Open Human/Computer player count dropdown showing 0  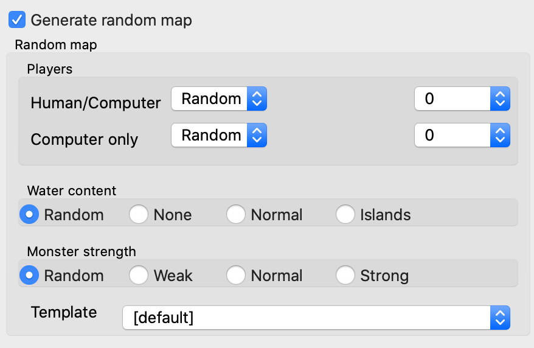coord(462,99)
